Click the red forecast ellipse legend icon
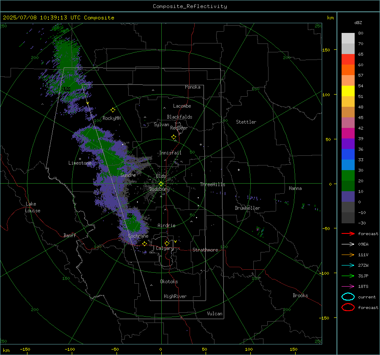This screenshot has width=380, height=355. [348, 307]
